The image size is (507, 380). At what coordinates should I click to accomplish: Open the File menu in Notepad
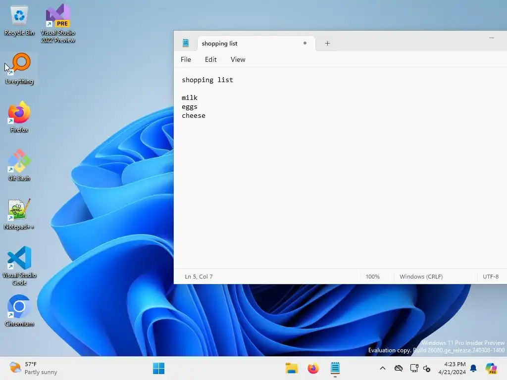click(x=186, y=59)
